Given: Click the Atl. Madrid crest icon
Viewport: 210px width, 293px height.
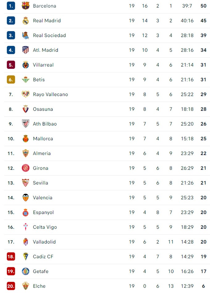Looking at the screenshot, I should point(26,50).
